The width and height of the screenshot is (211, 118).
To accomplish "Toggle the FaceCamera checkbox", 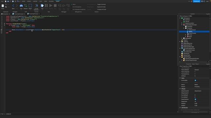I will click(195, 99).
